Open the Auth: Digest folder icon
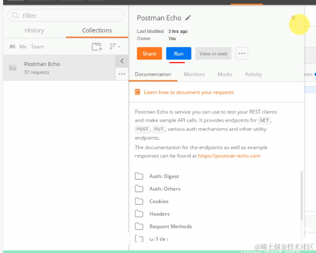Viewport: 316px width, 253px height. (139, 176)
